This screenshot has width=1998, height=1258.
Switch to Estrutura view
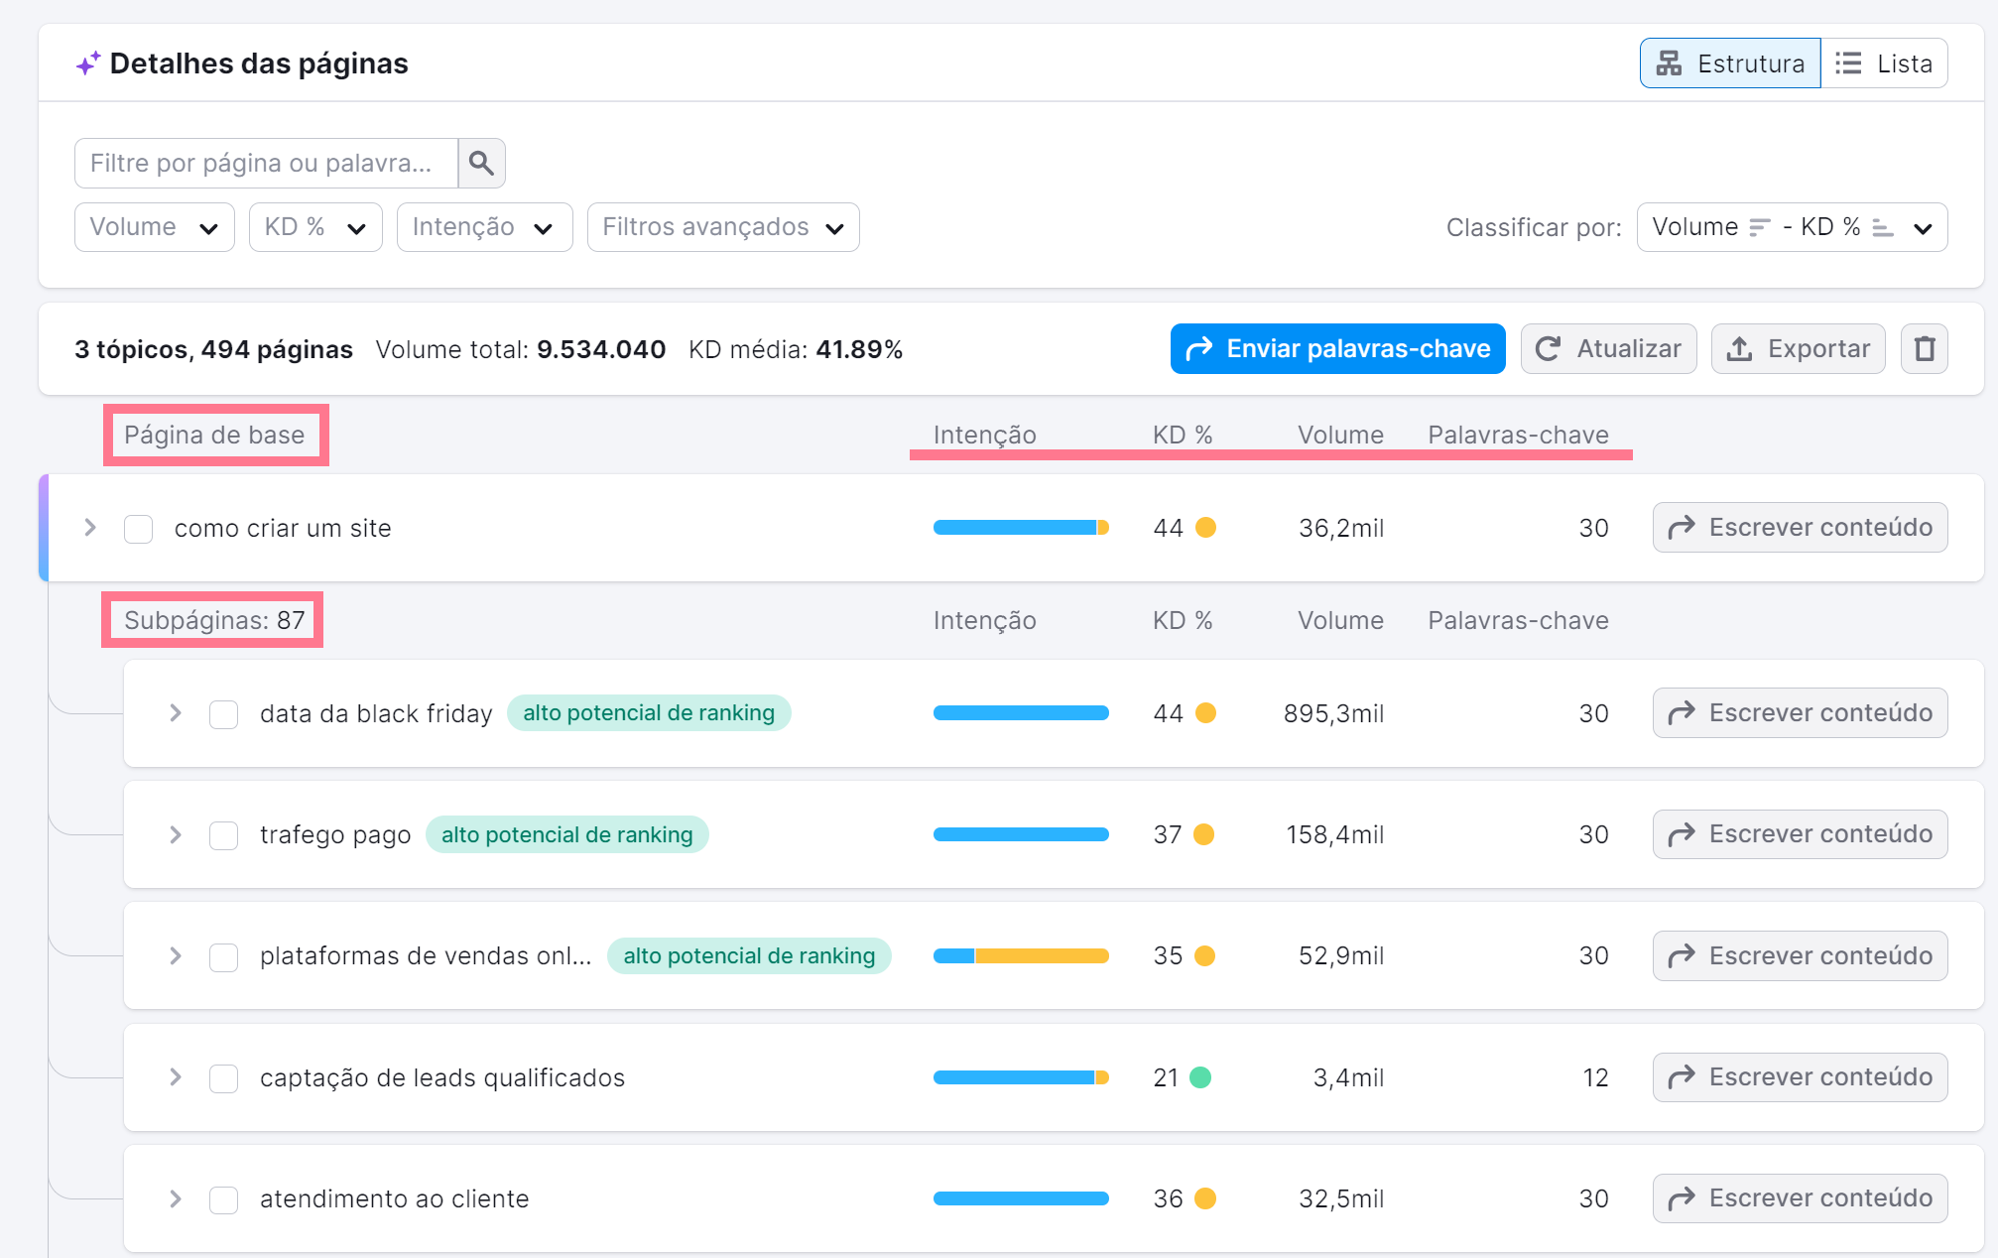(x=1730, y=63)
